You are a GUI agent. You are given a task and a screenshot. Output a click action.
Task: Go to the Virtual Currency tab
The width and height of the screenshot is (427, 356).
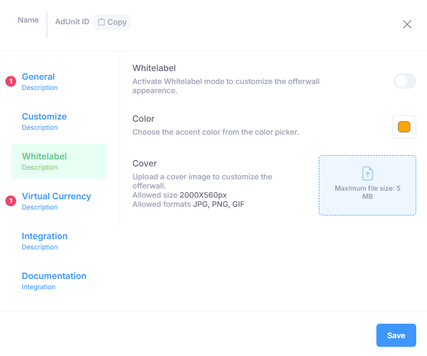click(57, 197)
